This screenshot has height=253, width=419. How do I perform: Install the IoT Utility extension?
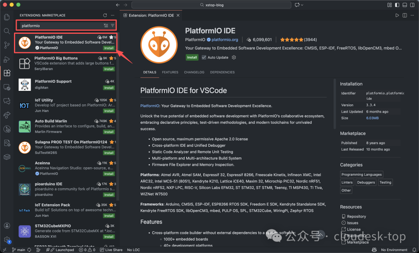109,111
